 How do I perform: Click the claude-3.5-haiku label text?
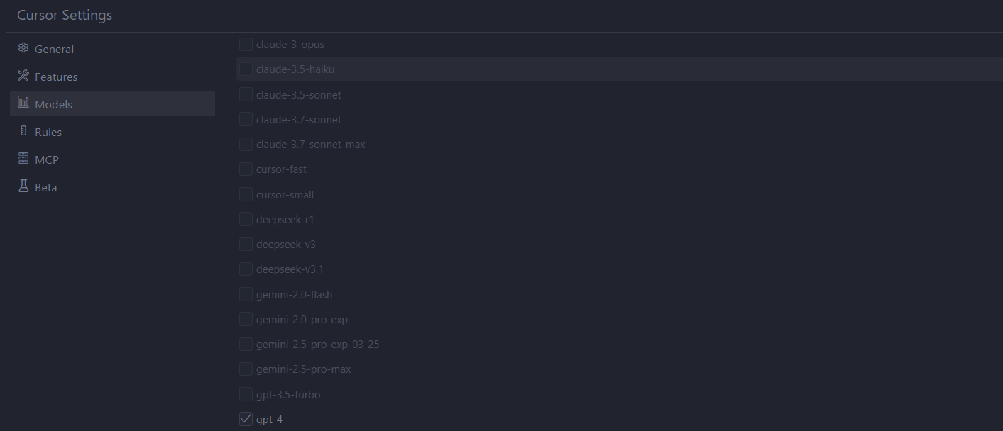[x=295, y=69]
